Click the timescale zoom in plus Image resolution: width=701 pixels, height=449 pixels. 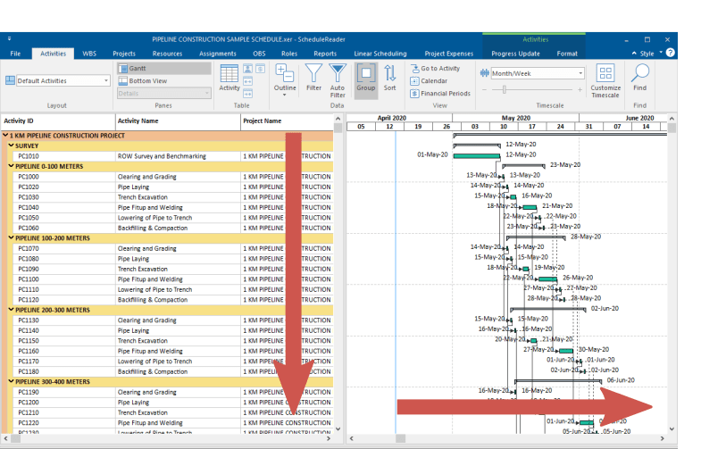(x=580, y=90)
